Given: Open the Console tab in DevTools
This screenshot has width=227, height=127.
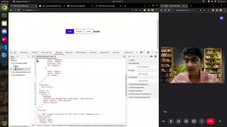Looking at the screenshot, I should coord(35,53).
